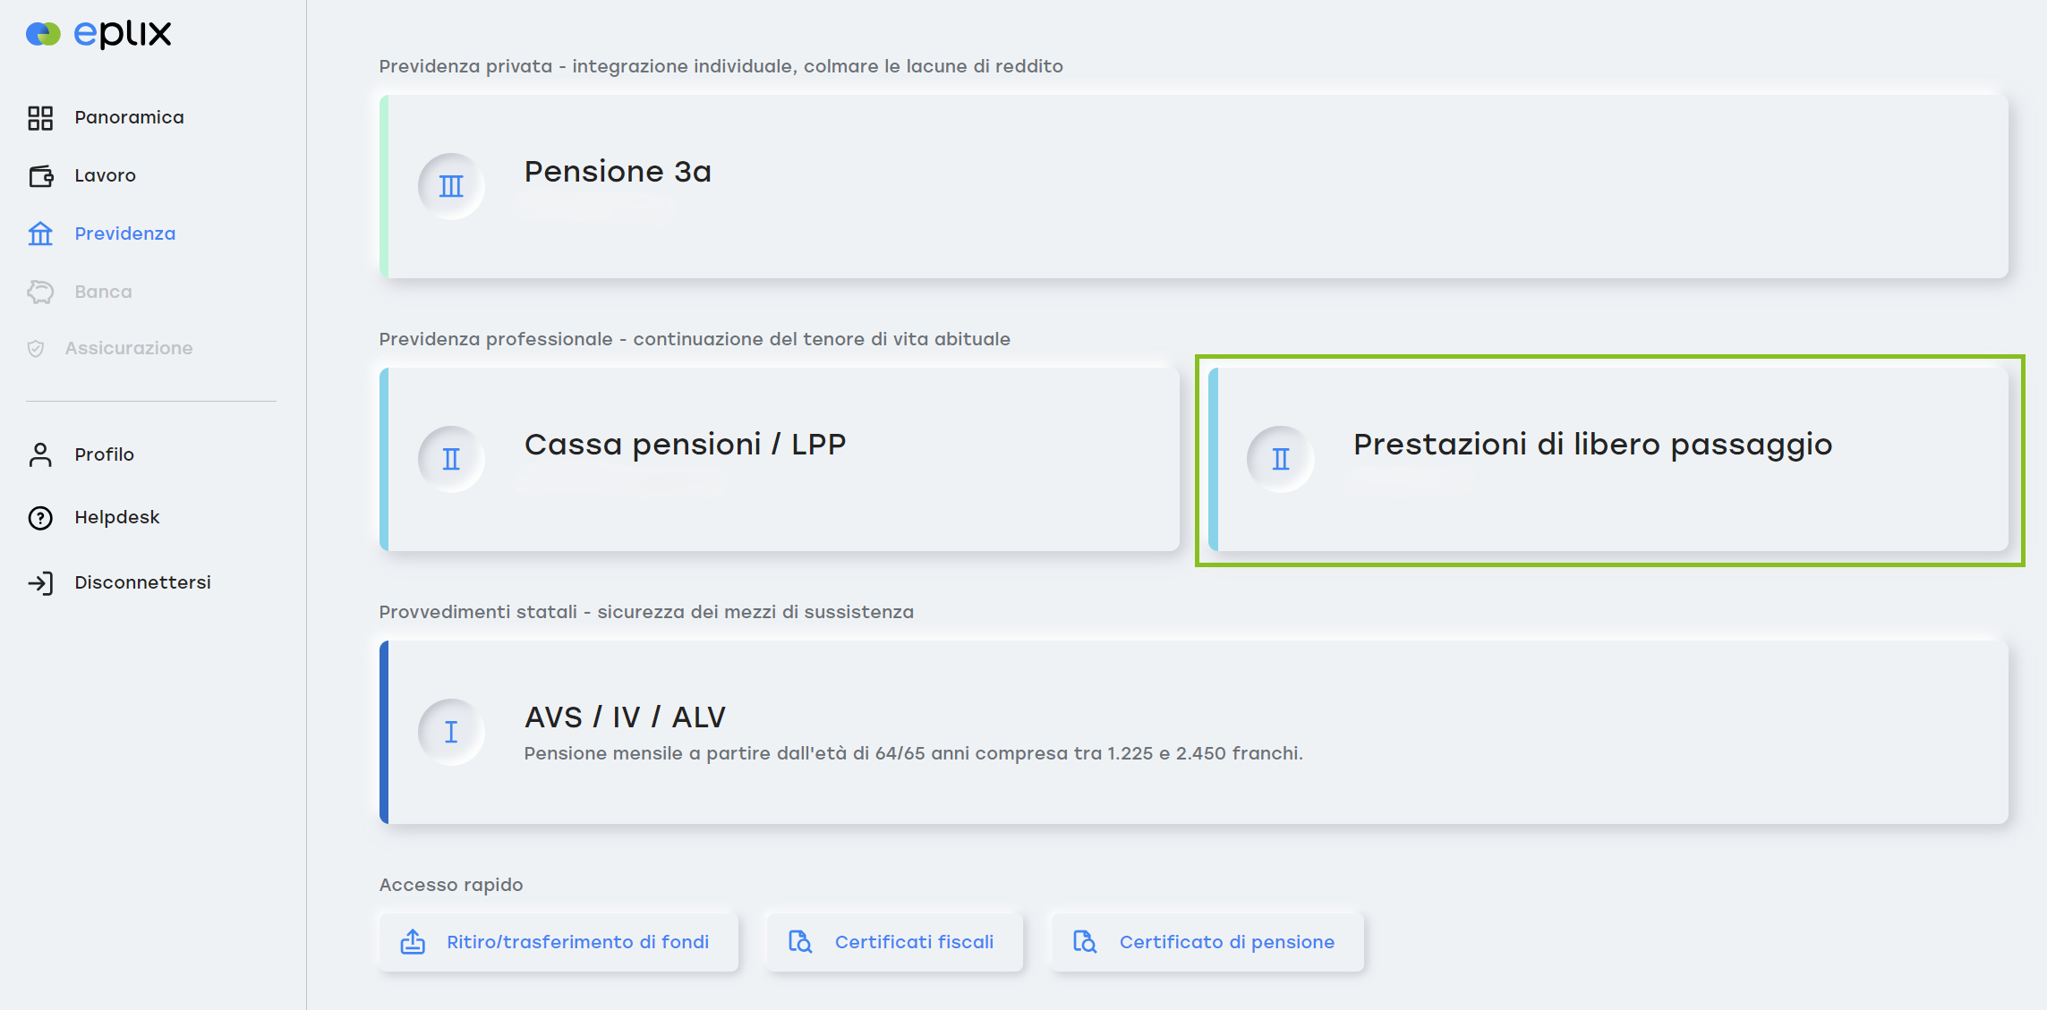Viewport: 2047px width, 1010px height.
Task: Click the Disconnettersi logout arrow icon
Action: click(x=40, y=583)
